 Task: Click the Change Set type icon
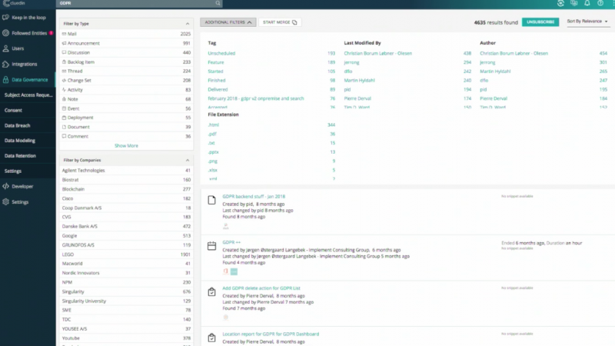tap(64, 81)
